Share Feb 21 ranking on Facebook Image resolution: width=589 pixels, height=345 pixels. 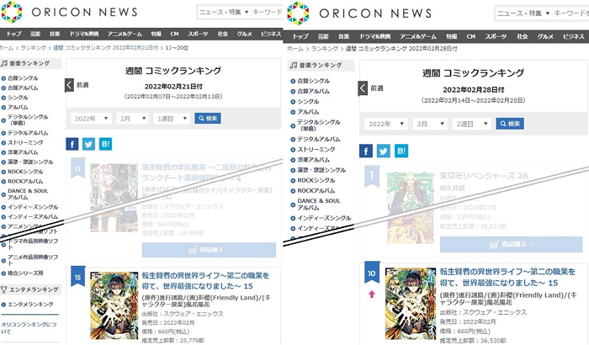(72, 144)
